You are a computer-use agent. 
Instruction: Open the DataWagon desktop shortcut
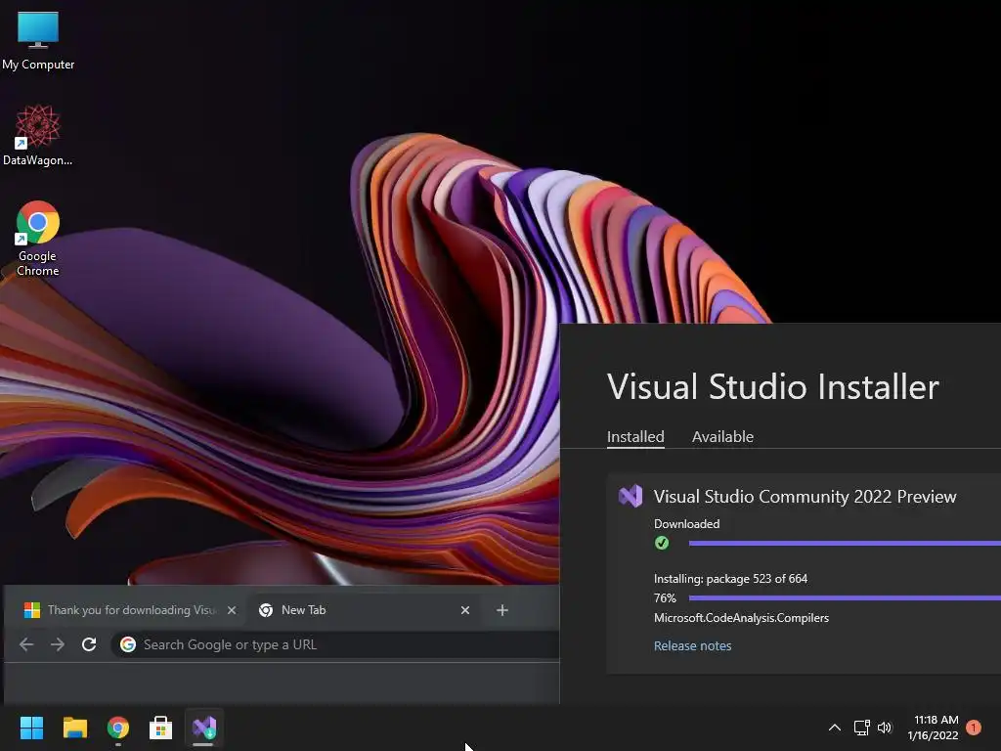[38, 135]
